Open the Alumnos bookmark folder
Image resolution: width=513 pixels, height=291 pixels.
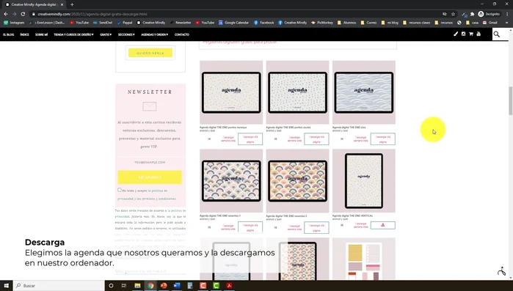point(347,23)
